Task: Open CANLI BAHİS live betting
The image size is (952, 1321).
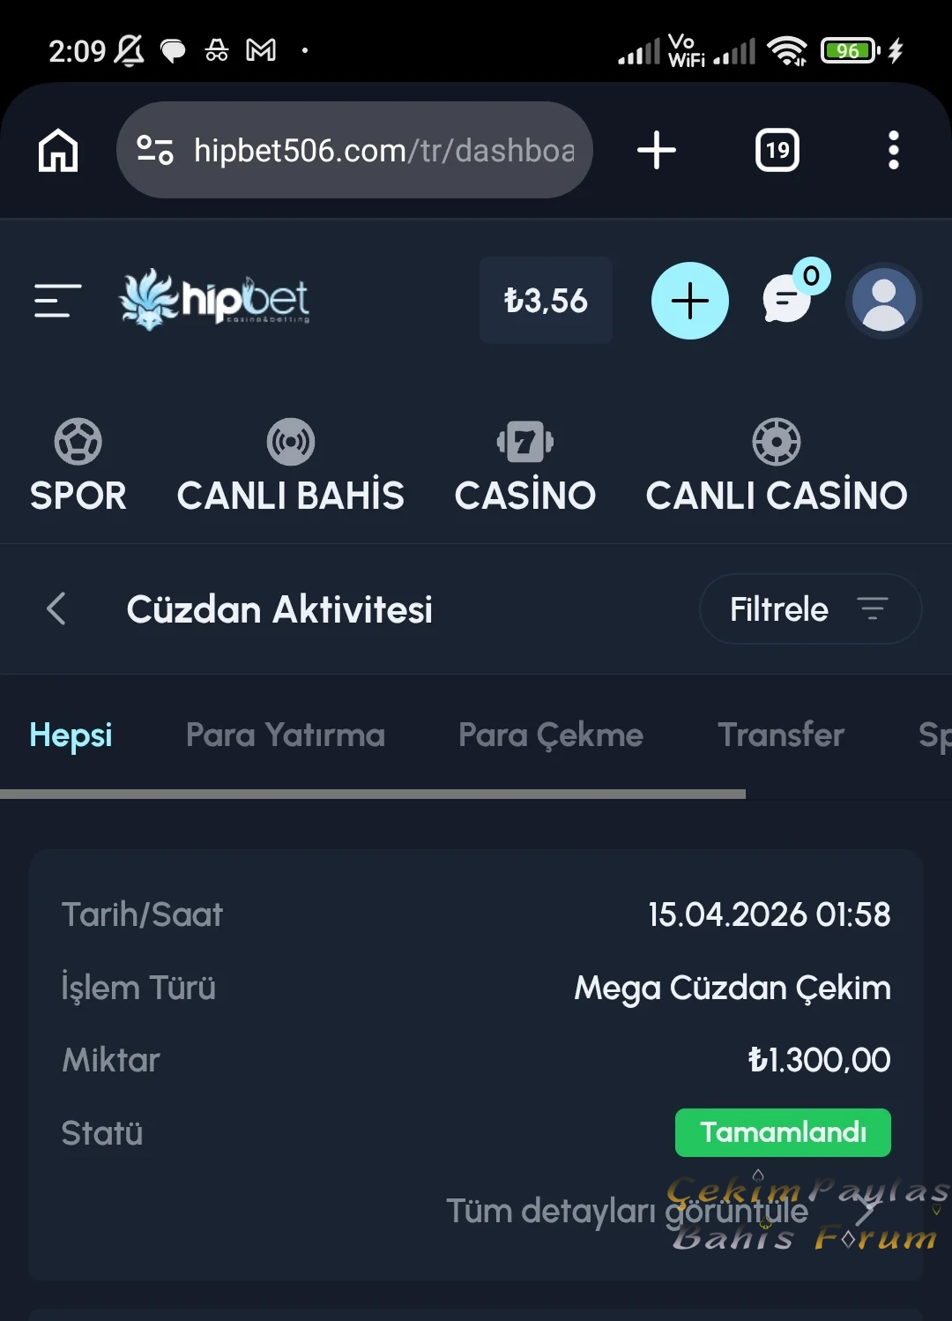Action: pos(290,467)
